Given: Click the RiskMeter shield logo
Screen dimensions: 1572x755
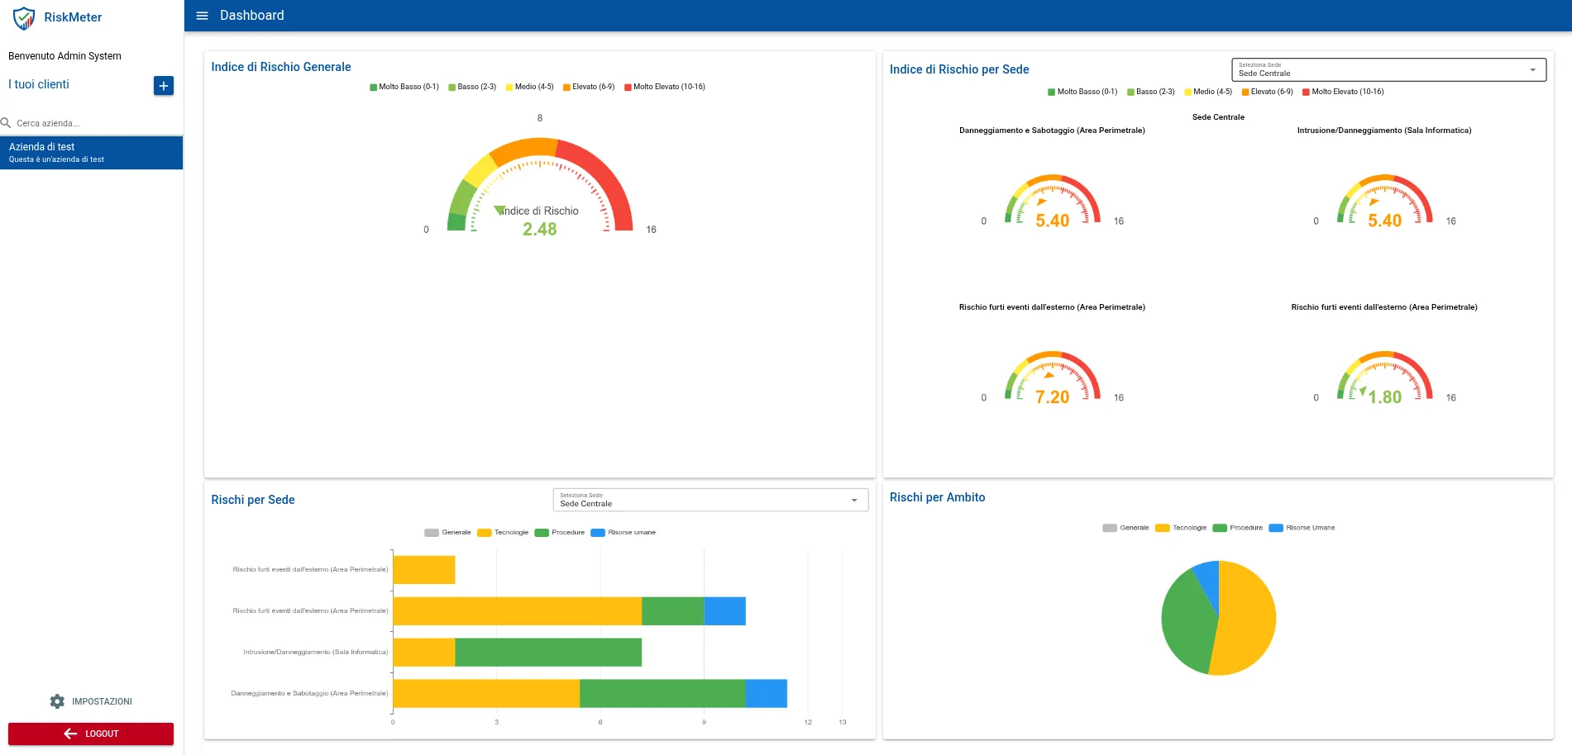Looking at the screenshot, I should tap(24, 18).
